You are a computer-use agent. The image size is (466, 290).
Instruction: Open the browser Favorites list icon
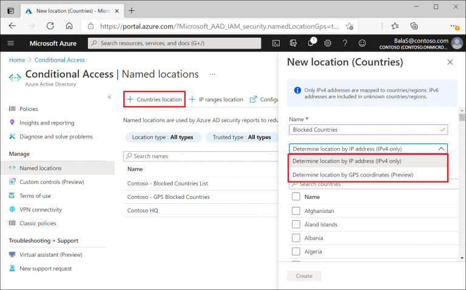tap(395, 26)
